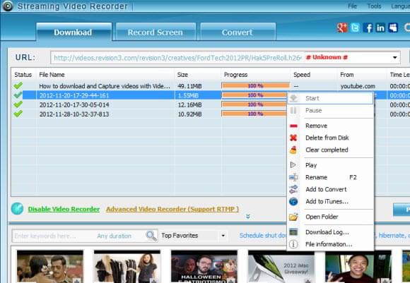Choose Add to iTunes in context menu
Image resolution: width=410 pixels, height=283 pixels.
click(331, 202)
